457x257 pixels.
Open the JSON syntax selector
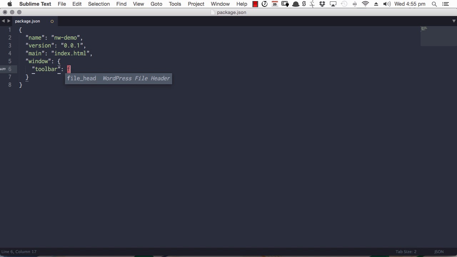tap(439, 252)
